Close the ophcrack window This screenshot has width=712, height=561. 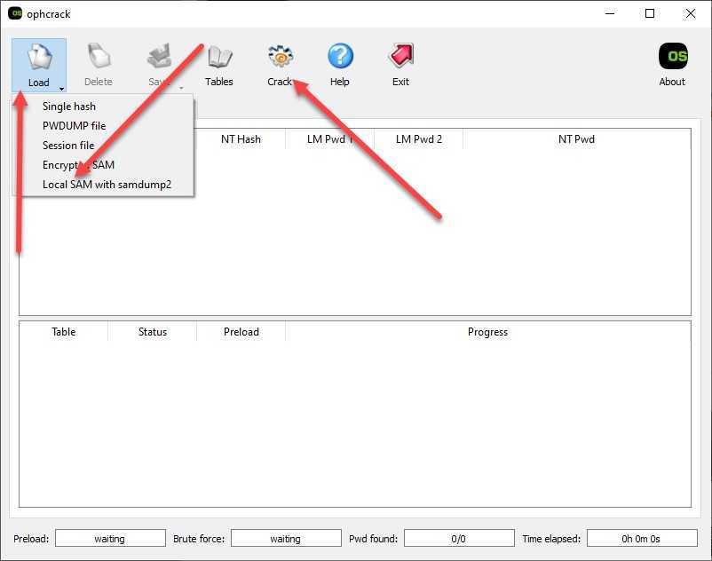pyautogui.click(x=690, y=13)
